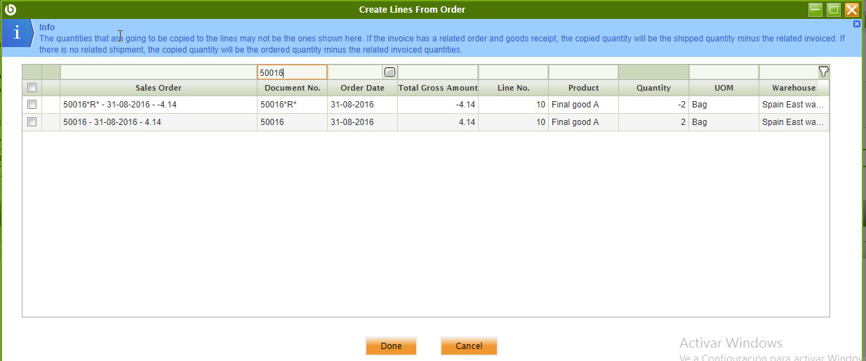This screenshot has height=361, width=866.
Task: Click the Line No. filter field
Action: tap(513, 72)
